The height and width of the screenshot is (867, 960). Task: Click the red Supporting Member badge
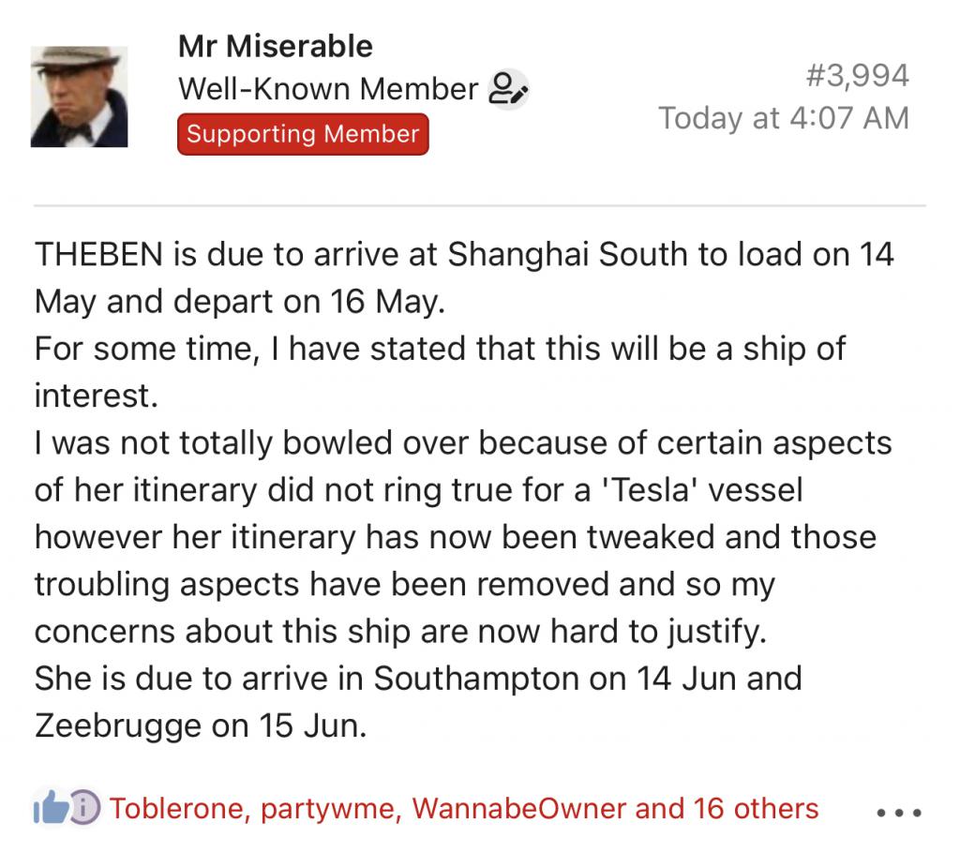coord(303,134)
